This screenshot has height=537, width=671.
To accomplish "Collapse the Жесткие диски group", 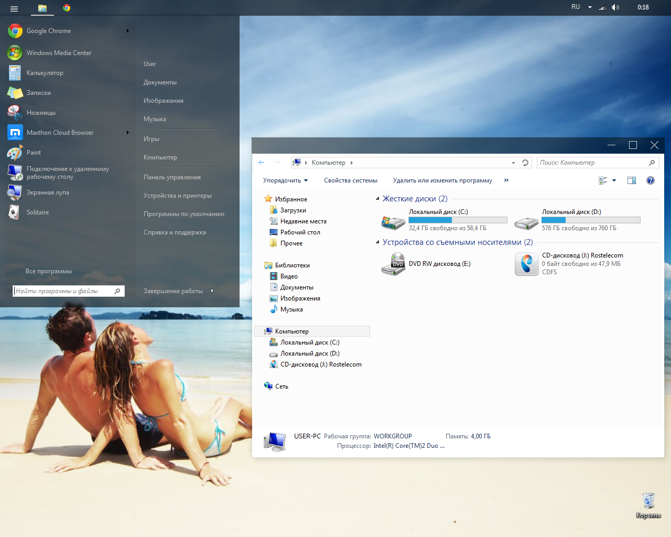I will (377, 199).
